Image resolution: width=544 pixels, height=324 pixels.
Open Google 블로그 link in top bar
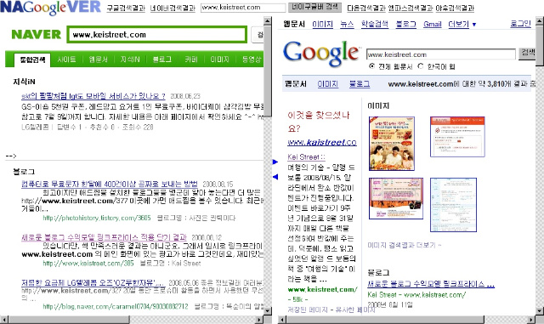(406, 24)
